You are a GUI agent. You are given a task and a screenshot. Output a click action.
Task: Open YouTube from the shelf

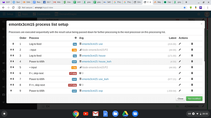(x=86, y=114)
